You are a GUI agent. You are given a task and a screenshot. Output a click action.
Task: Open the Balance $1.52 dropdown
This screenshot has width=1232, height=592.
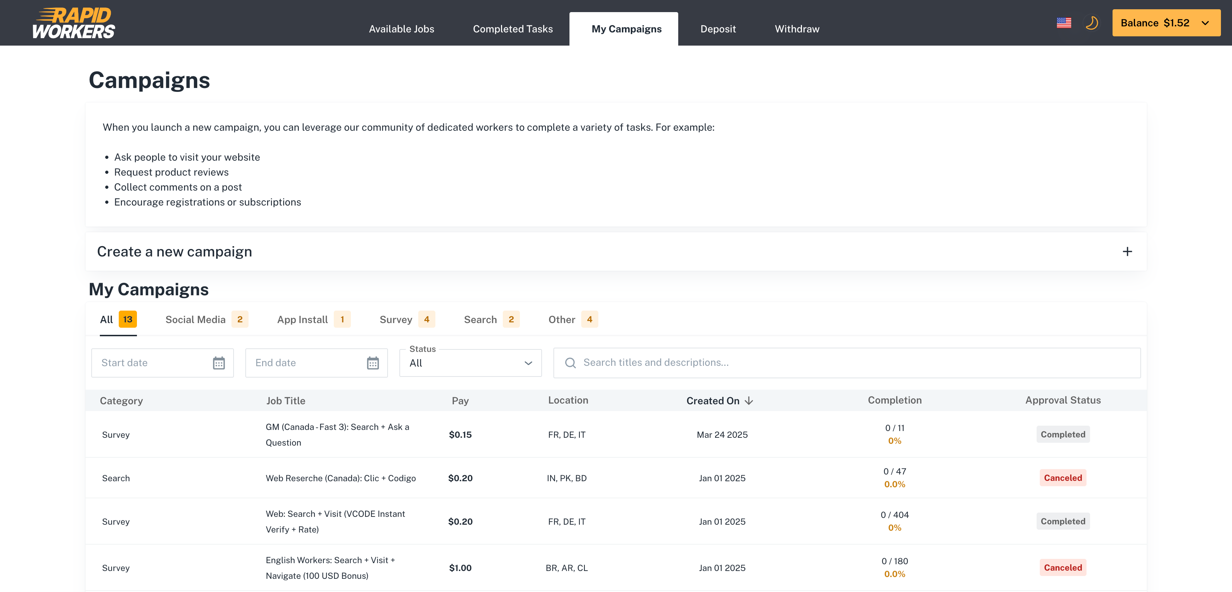click(x=1166, y=23)
